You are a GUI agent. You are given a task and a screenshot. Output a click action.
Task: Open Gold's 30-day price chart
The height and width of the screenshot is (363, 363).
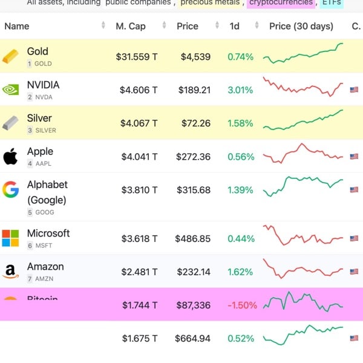point(303,56)
